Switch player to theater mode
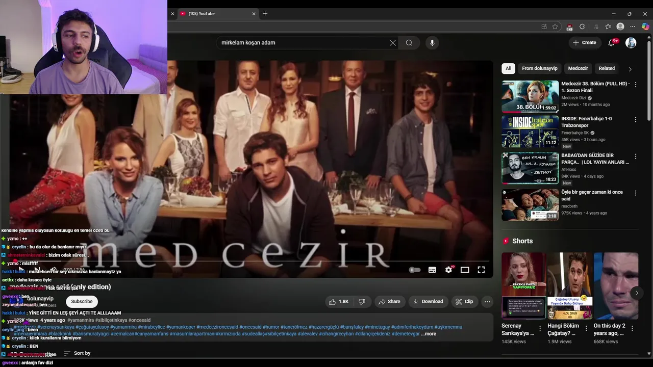Image resolution: width=653 pixels, height=367 pixels. (465, 270)
